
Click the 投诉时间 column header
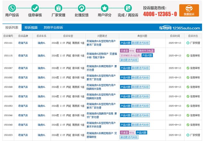(x=175, y=36)
